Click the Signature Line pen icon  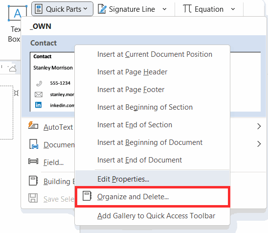(102, 9)
